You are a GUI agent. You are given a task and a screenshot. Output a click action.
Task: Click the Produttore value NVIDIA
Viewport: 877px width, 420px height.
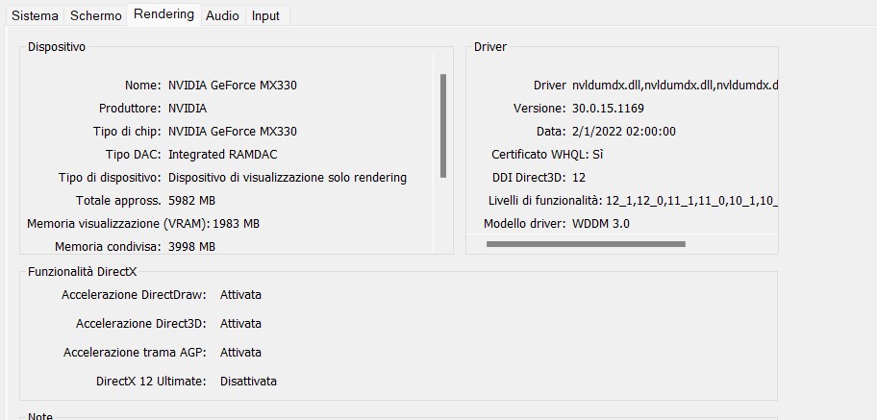(x=188, y=109)
